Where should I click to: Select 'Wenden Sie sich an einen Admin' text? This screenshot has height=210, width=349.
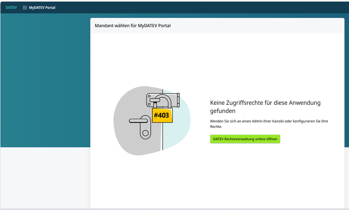pyautogui.click(x=236, y=121)
